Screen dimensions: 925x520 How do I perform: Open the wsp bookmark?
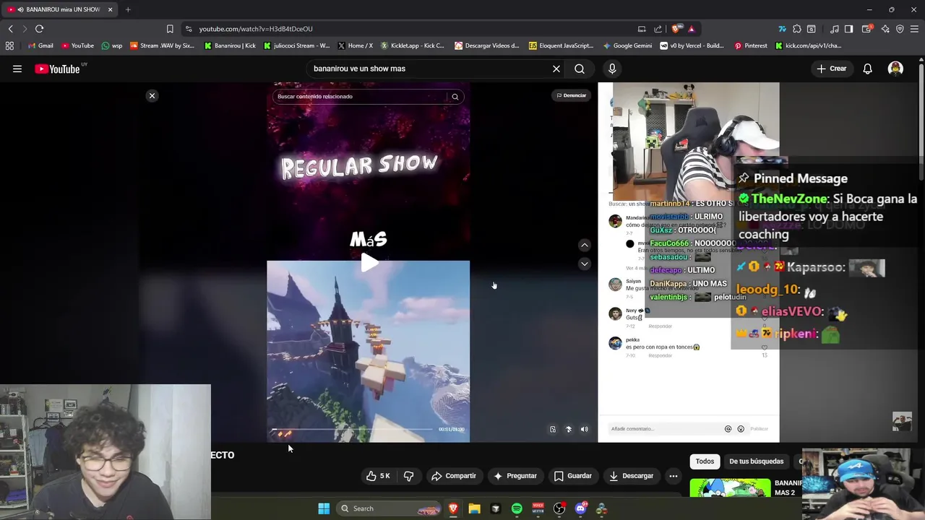coord(112,45)
